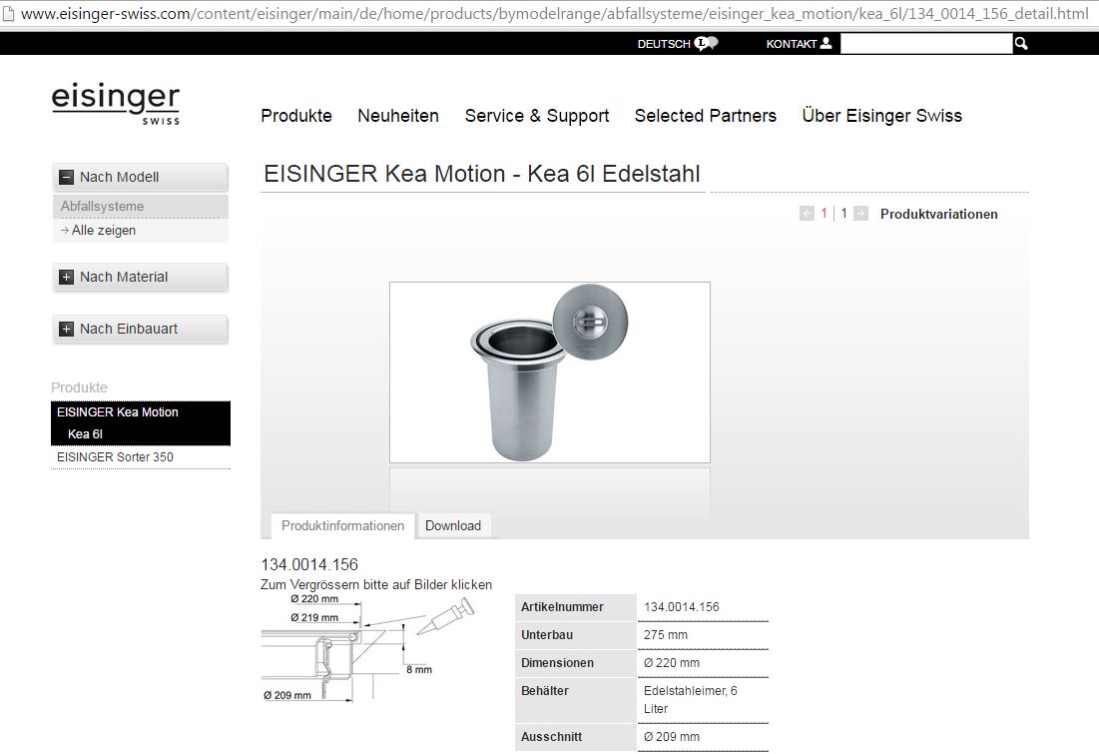1099x754 pixels.
Task: Open the Produkte menu
Action: pos(296,116)
